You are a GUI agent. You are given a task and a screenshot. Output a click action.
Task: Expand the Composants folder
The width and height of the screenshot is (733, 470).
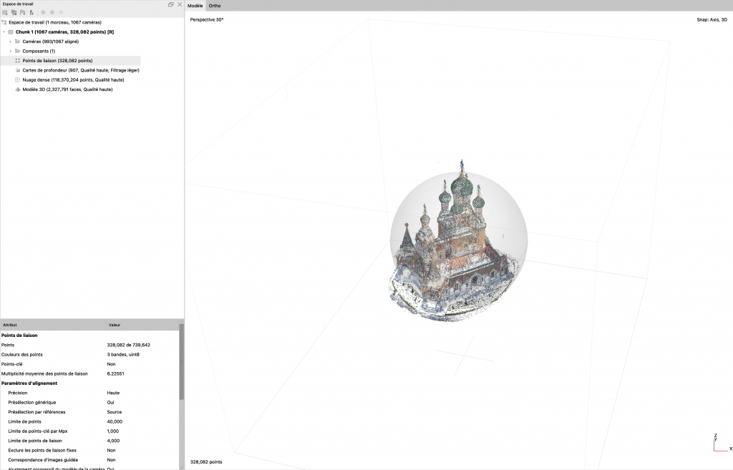point(10,52)
